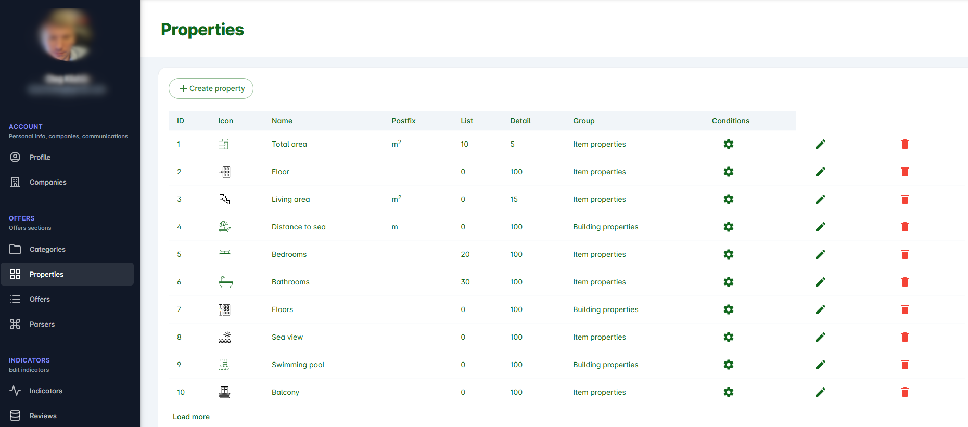Open conditions gear for Swimming pool
Image resolution: width=968 pixels, height=427 pixels.
(729, 365)
